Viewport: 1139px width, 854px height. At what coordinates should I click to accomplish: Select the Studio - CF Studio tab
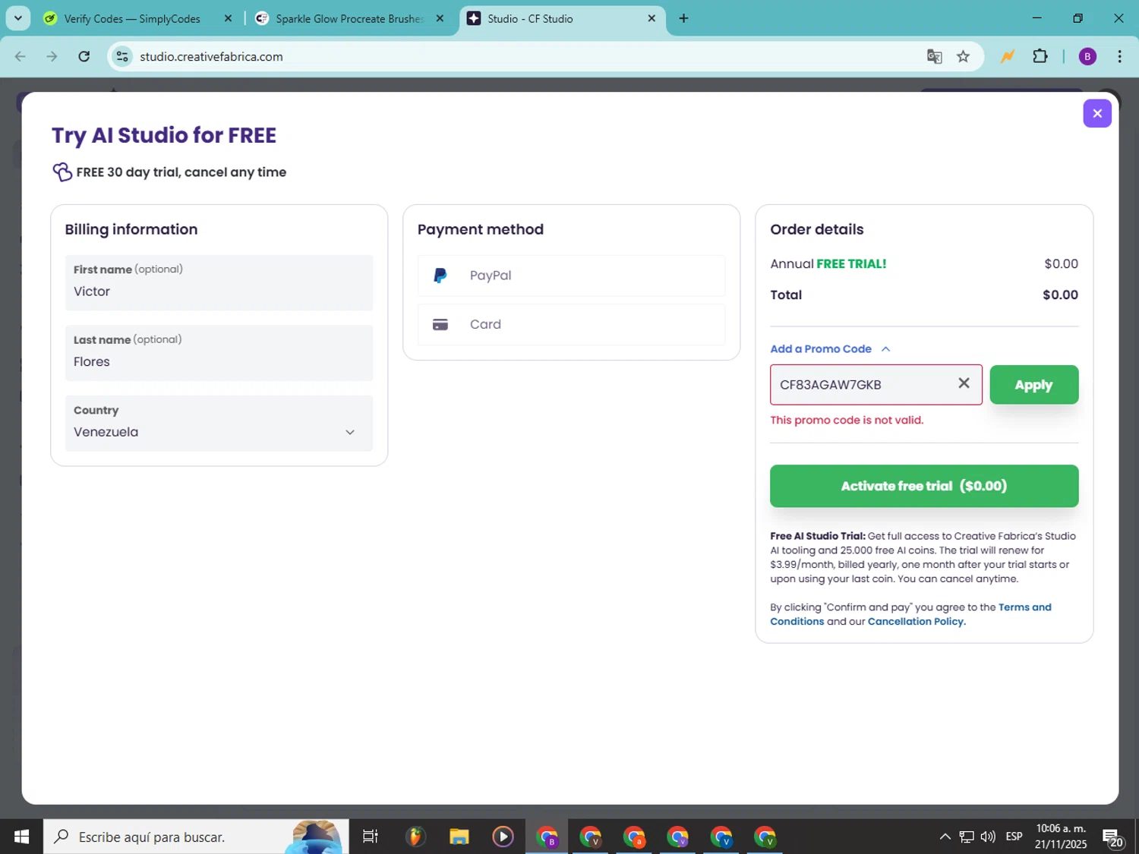tap(562, 18)
